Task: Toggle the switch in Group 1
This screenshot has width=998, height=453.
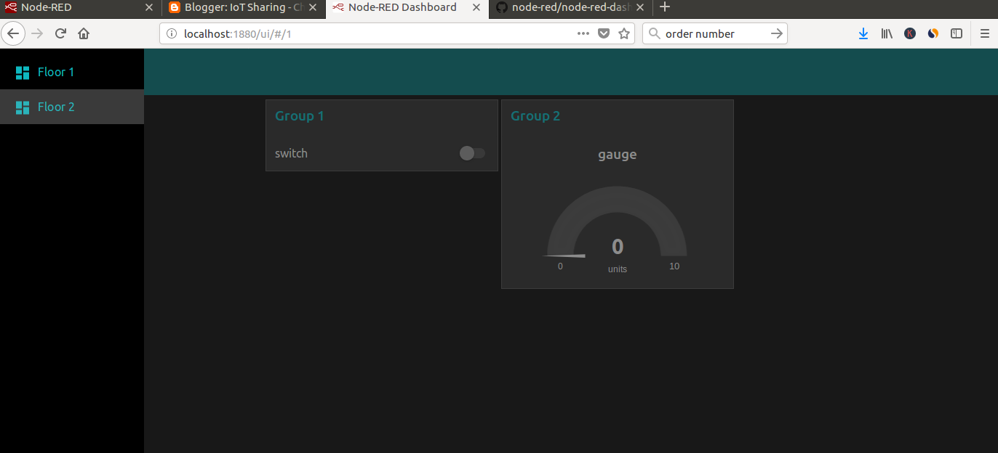Action: [x=471, y=153]
